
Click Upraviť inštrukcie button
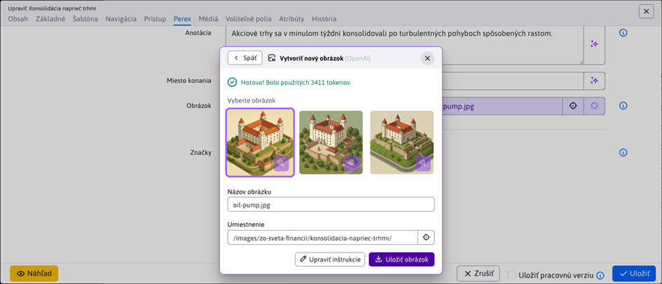point(330,259)
